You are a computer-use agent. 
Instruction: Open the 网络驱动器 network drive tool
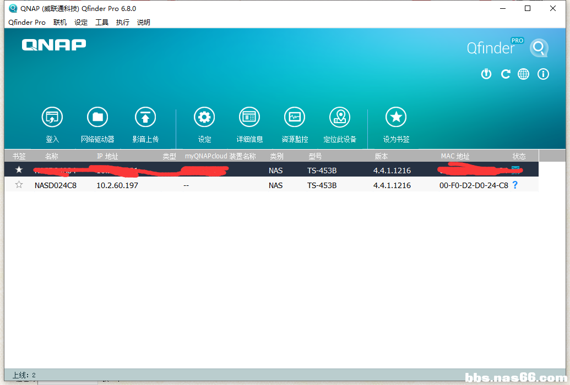pyautogui.click(x=97, y=117)
